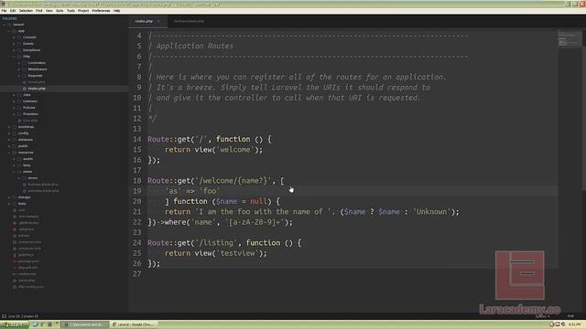
Task: Click the 'Application Routes' comment on line 5
Action: coord(195,47)
